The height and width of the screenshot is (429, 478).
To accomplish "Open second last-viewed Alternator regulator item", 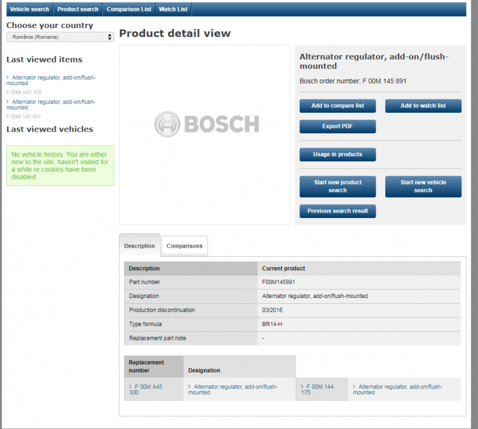I will click(x=53, y=104).
